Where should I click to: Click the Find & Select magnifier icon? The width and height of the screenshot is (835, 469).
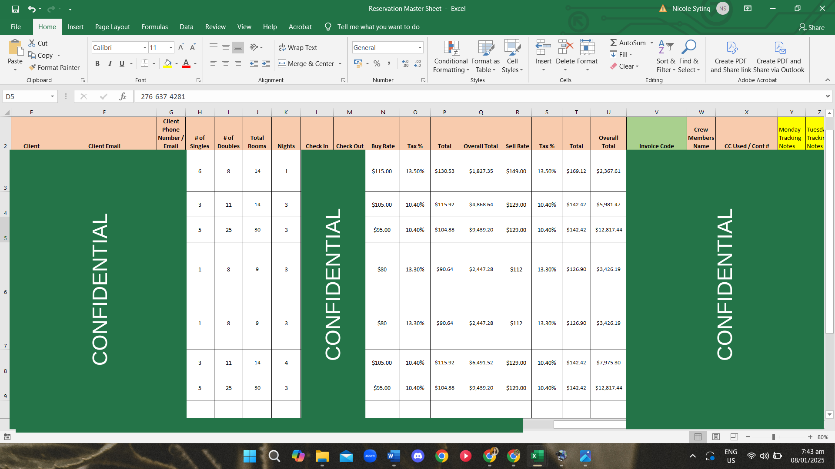688,48
